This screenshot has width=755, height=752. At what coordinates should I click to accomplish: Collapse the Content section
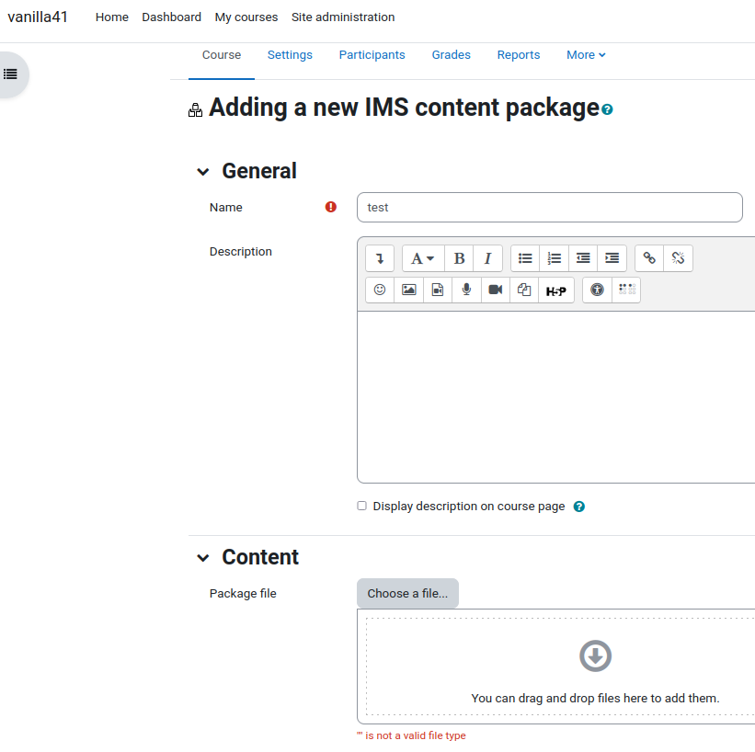point(203,558)
